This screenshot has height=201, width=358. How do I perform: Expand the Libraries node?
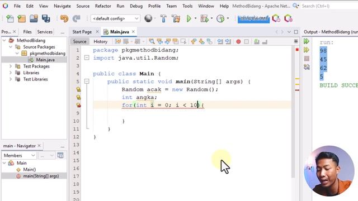click(11, 73)
